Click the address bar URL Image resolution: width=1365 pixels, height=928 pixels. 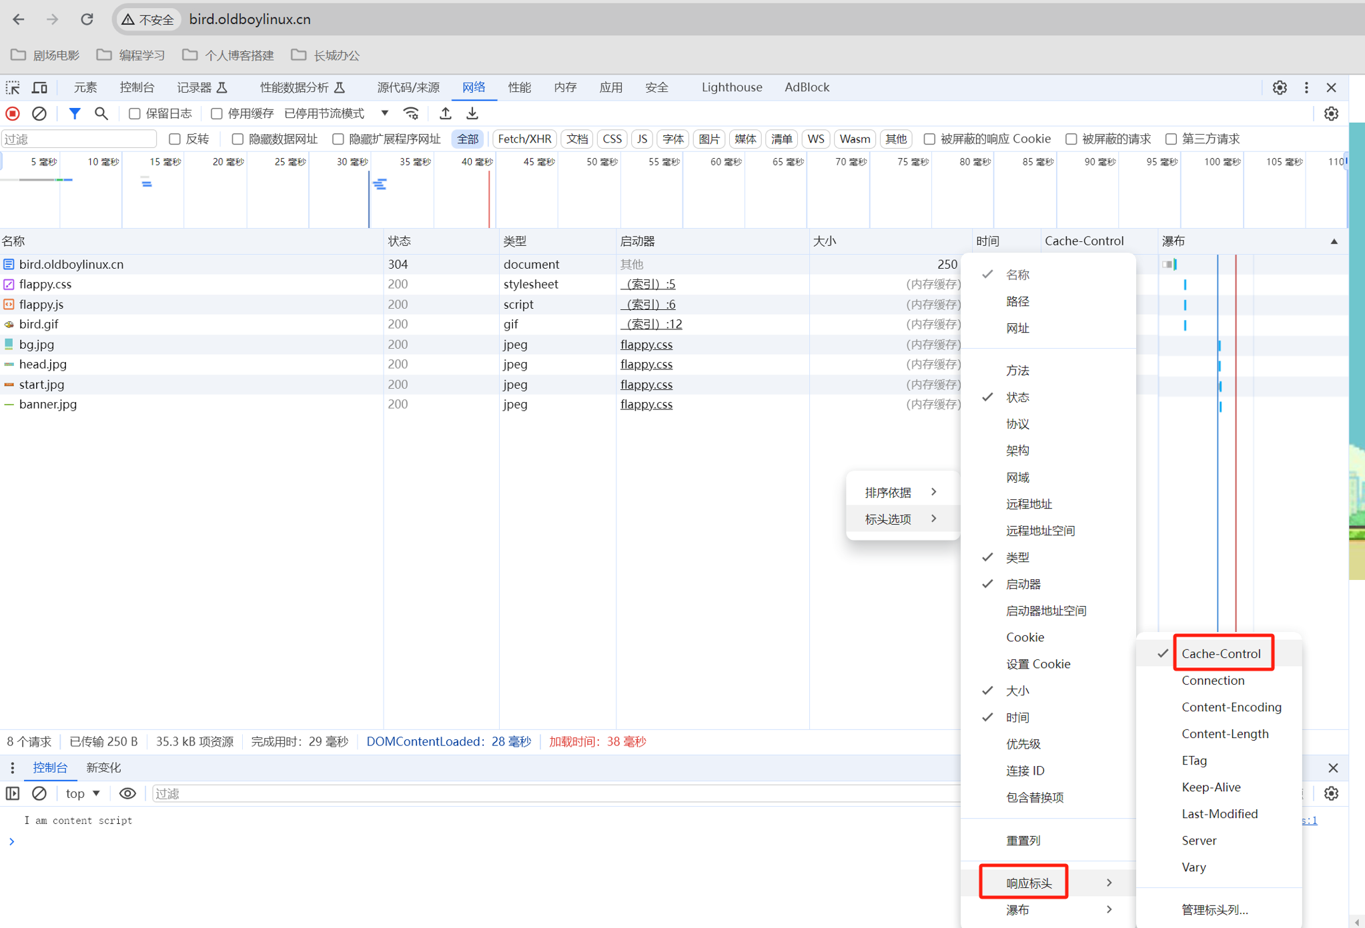point(250,19)
